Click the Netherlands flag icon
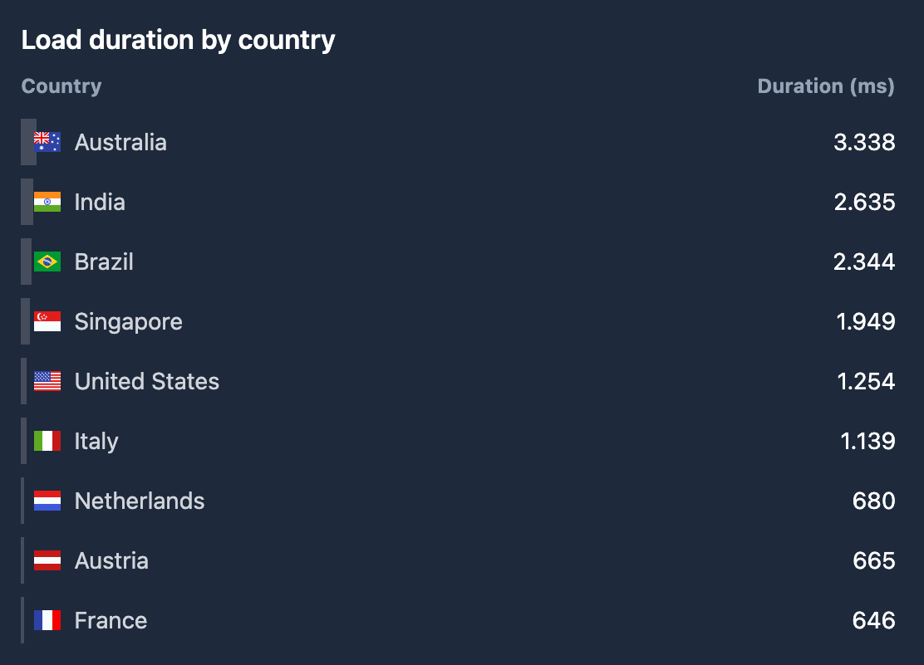This screenshot has height=665, width=924. point(47,501)
